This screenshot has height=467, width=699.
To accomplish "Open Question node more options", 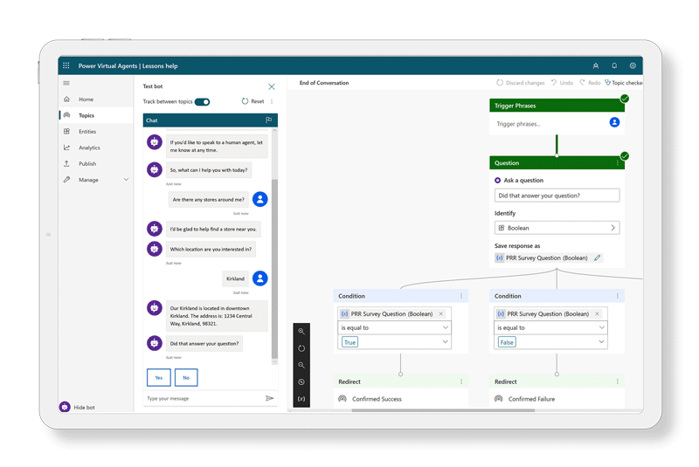I will pyautogui.click(x=618, y=163).
